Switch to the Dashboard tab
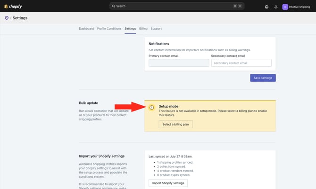 (86, 29)
